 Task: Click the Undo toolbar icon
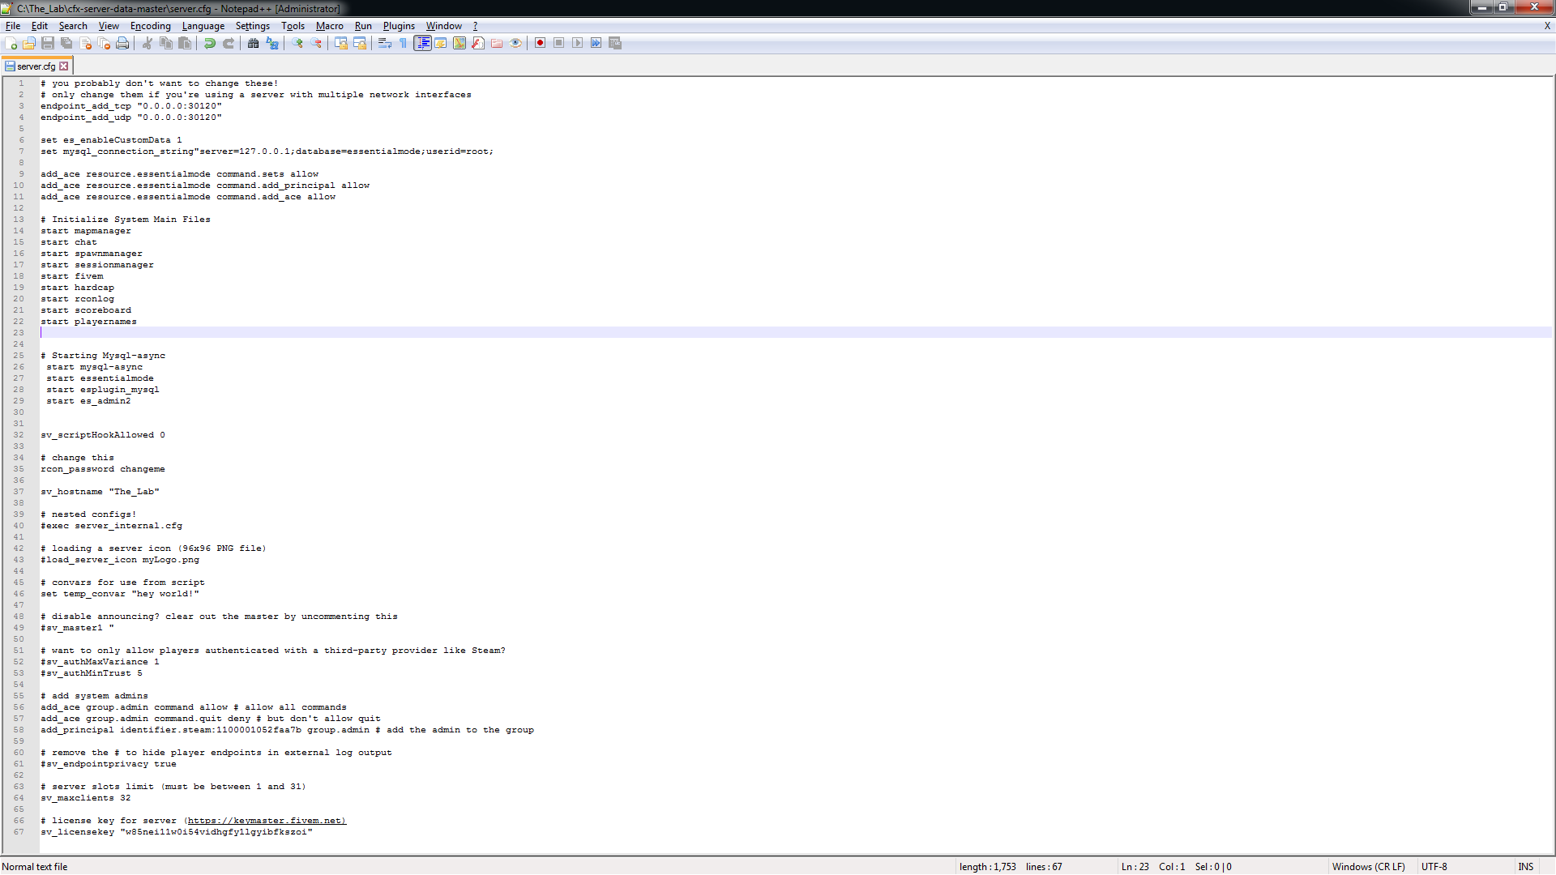(210, 43)
